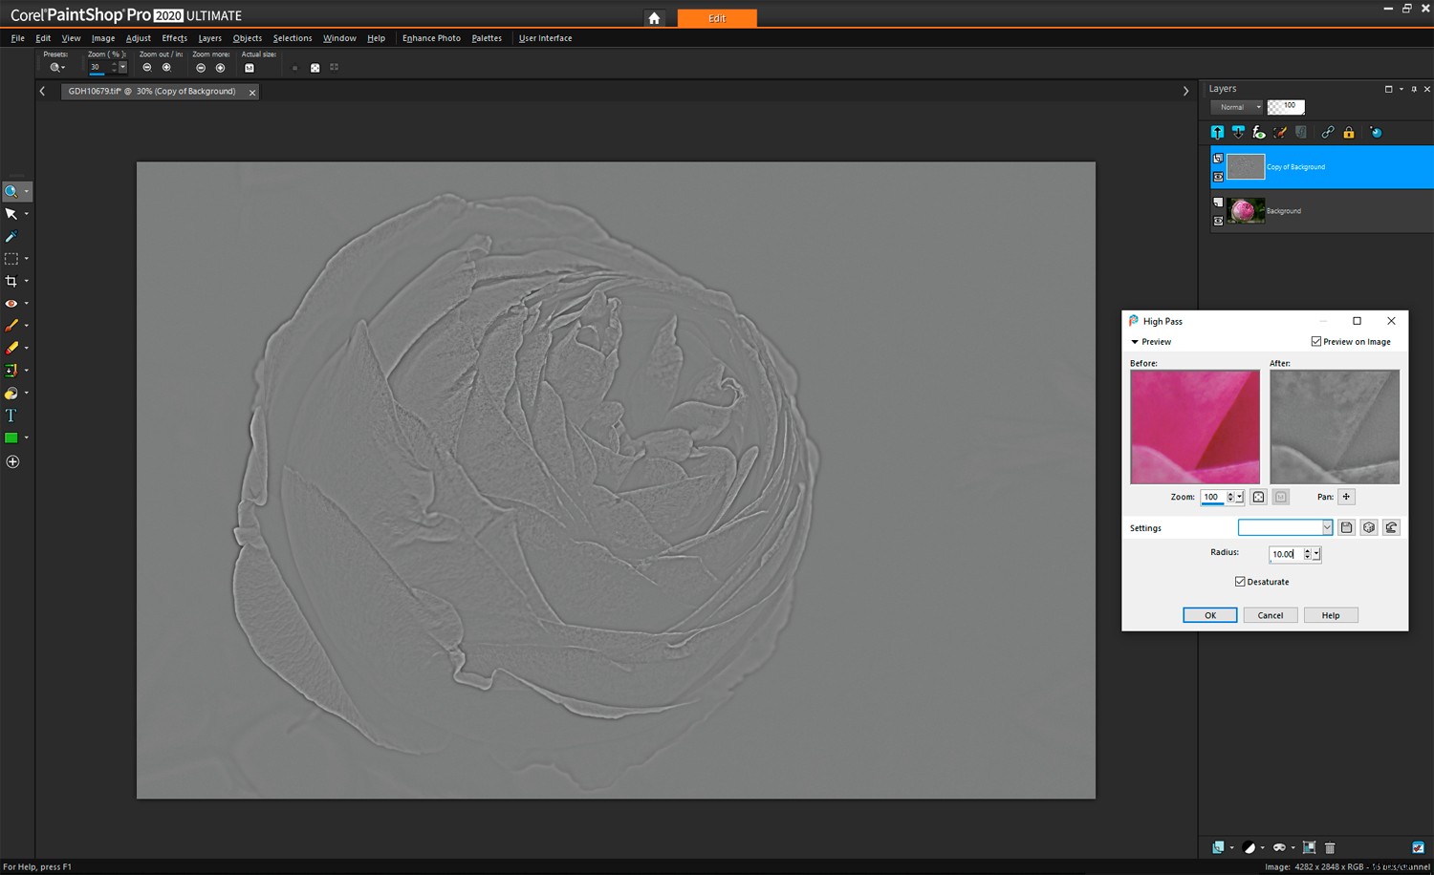Screen dimensions: 1434x875
Task: Click the Lock transparency icon in Layers palette
Action: point(1348,132)
